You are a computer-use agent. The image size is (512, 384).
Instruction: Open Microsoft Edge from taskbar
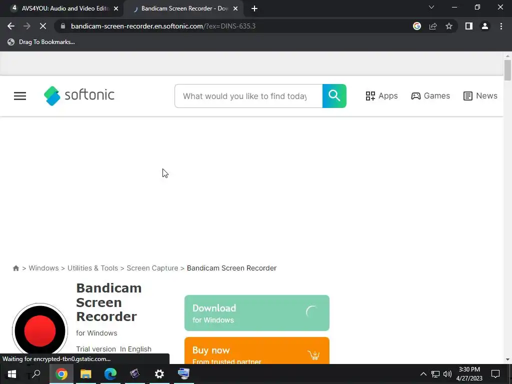(x=110, y=374)
